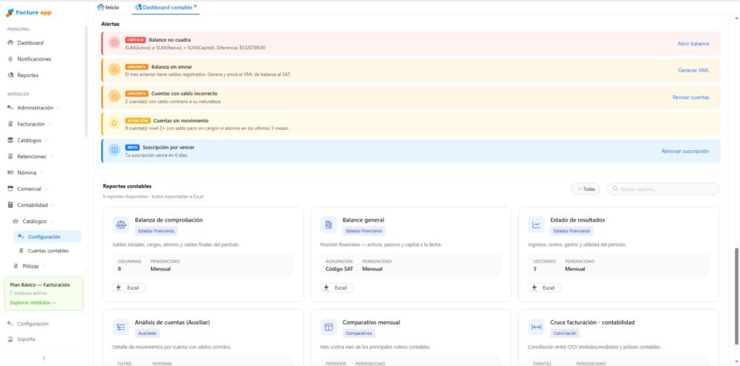Download Balance general to Excel
This screenshot has width=740, height=366.
click(336, 288)
